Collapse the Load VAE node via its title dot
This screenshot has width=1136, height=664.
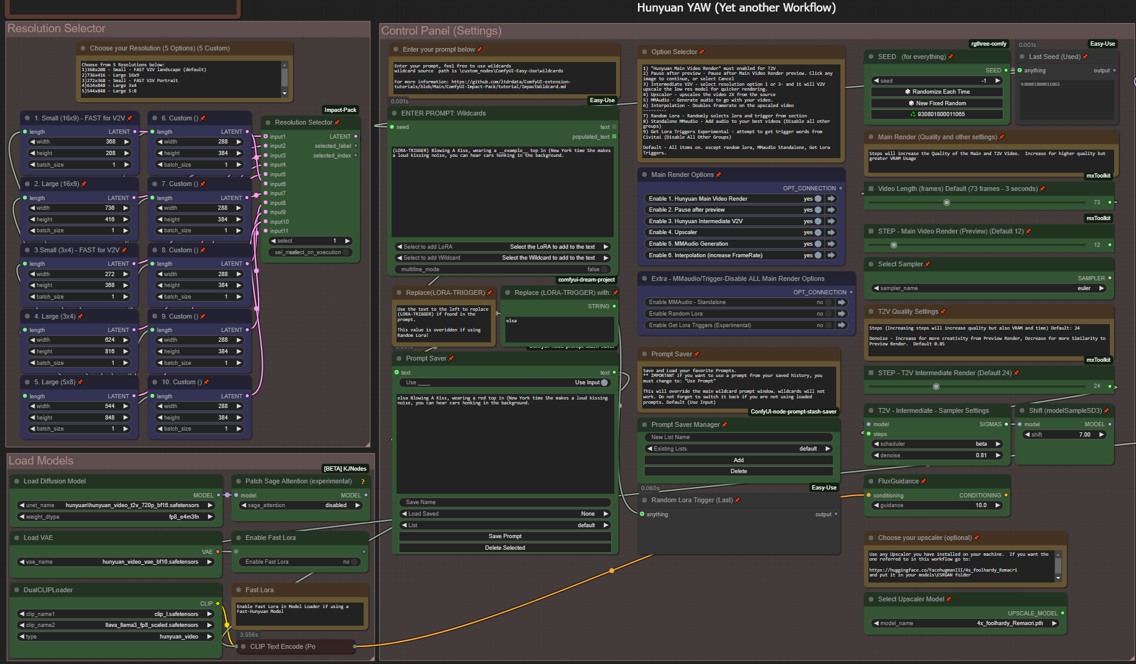(16, 538)
